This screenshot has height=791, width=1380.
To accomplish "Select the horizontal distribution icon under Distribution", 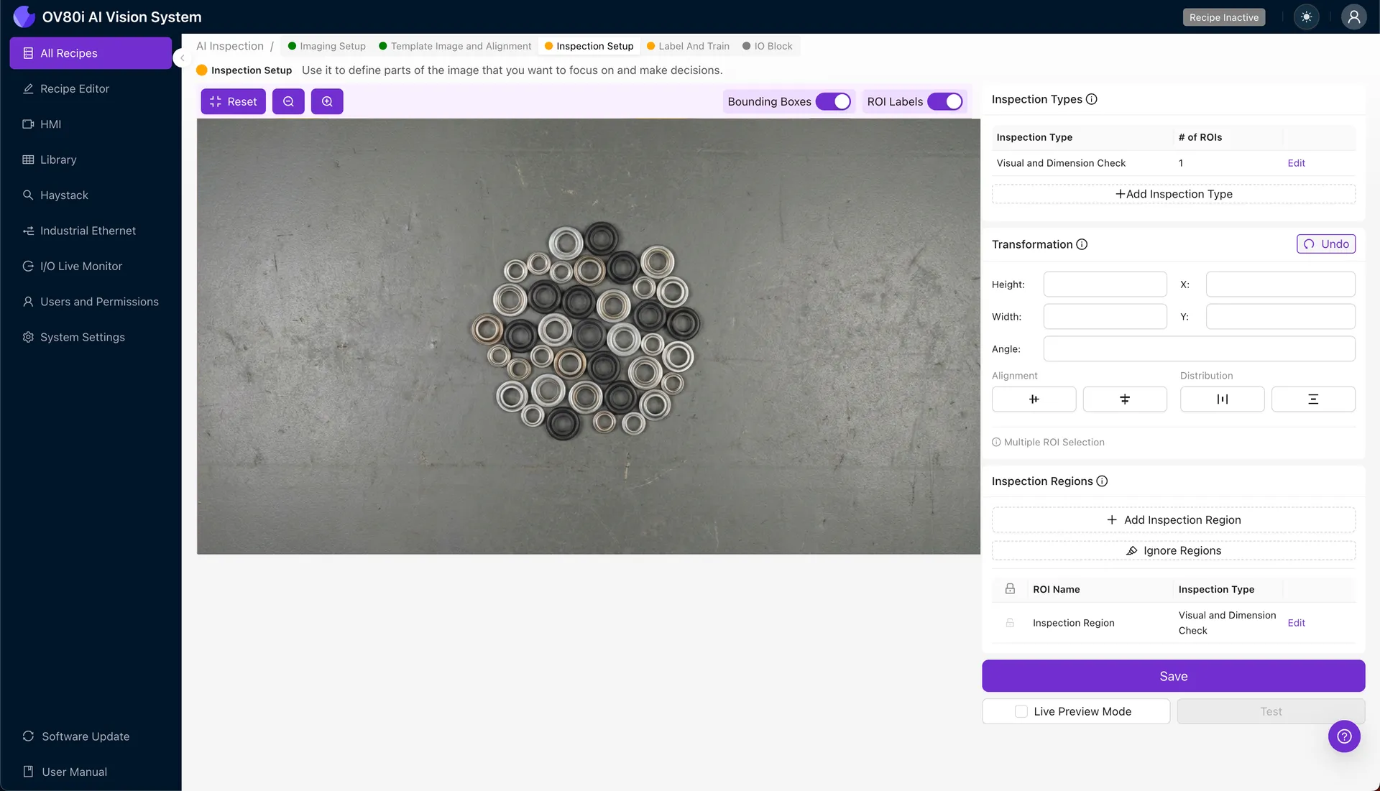I will pos(1222,399).
